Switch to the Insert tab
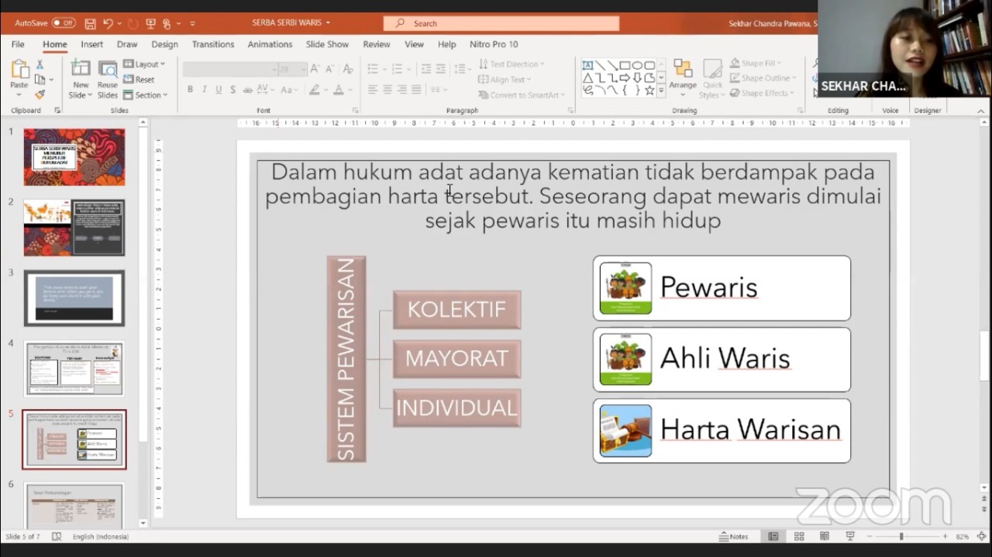Viewport: 992px width, 557px height. tap(91, 44)
